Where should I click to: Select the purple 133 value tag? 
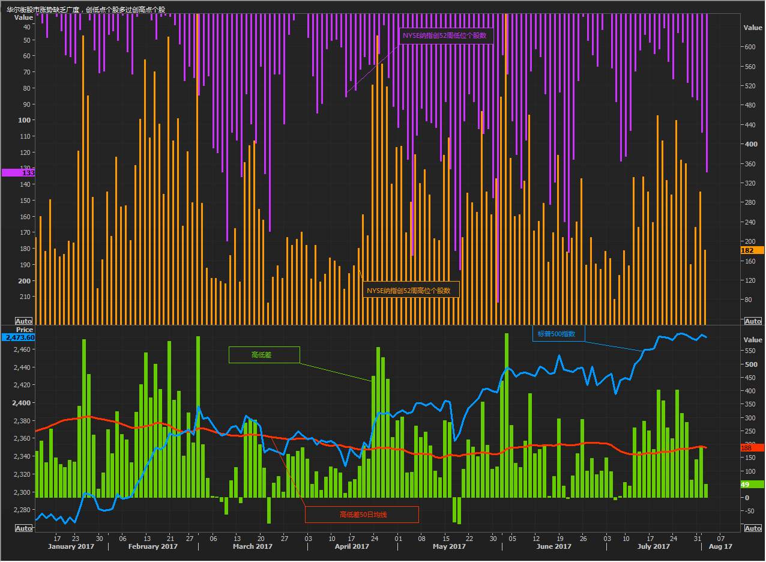(19, 173)
